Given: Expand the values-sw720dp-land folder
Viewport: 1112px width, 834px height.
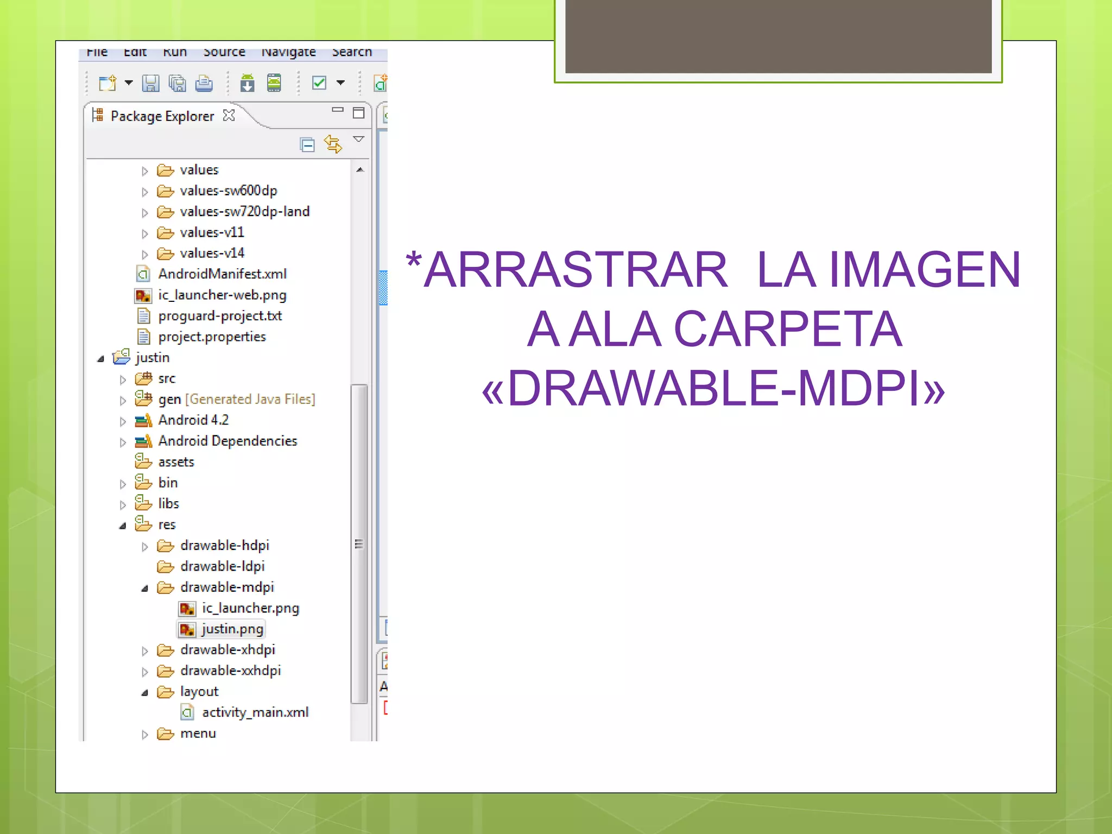Looking at the screenshot, I should tap(144, 213).
